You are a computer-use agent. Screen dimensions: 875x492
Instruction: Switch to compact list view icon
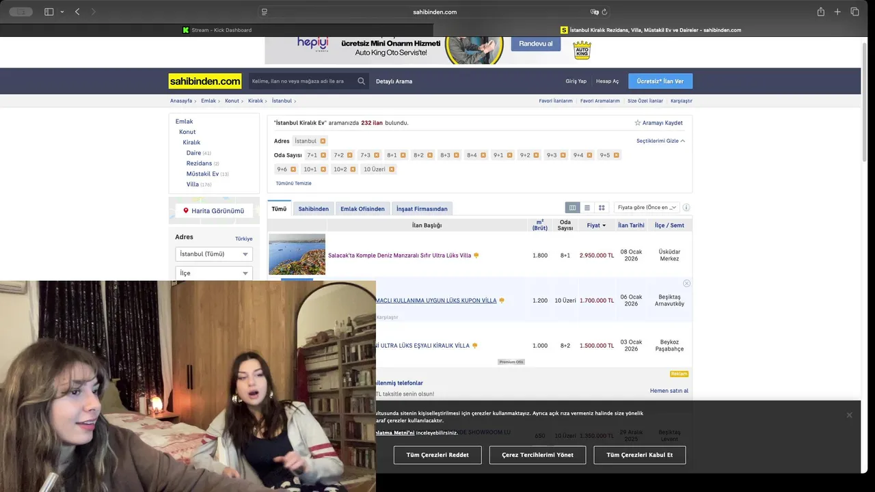(x=587, y=208)
